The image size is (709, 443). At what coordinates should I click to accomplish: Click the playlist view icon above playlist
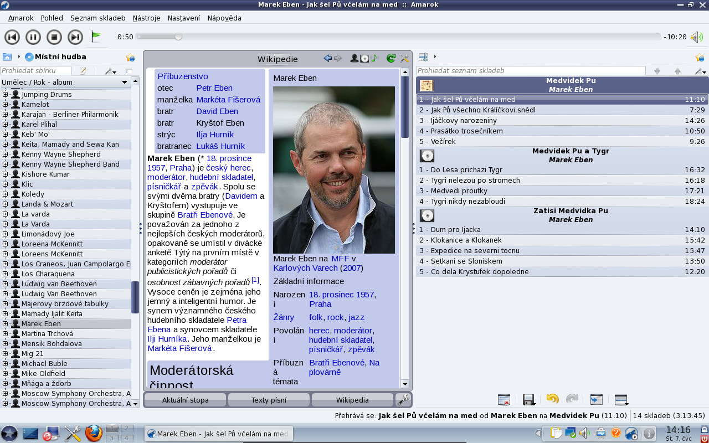point(423,56)
